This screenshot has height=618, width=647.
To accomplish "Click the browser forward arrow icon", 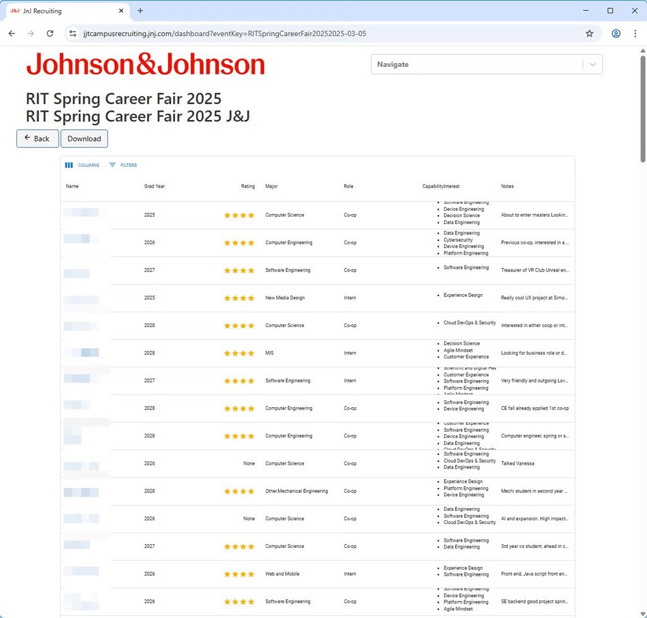I will pyautogui.click(x=31, y=33).
